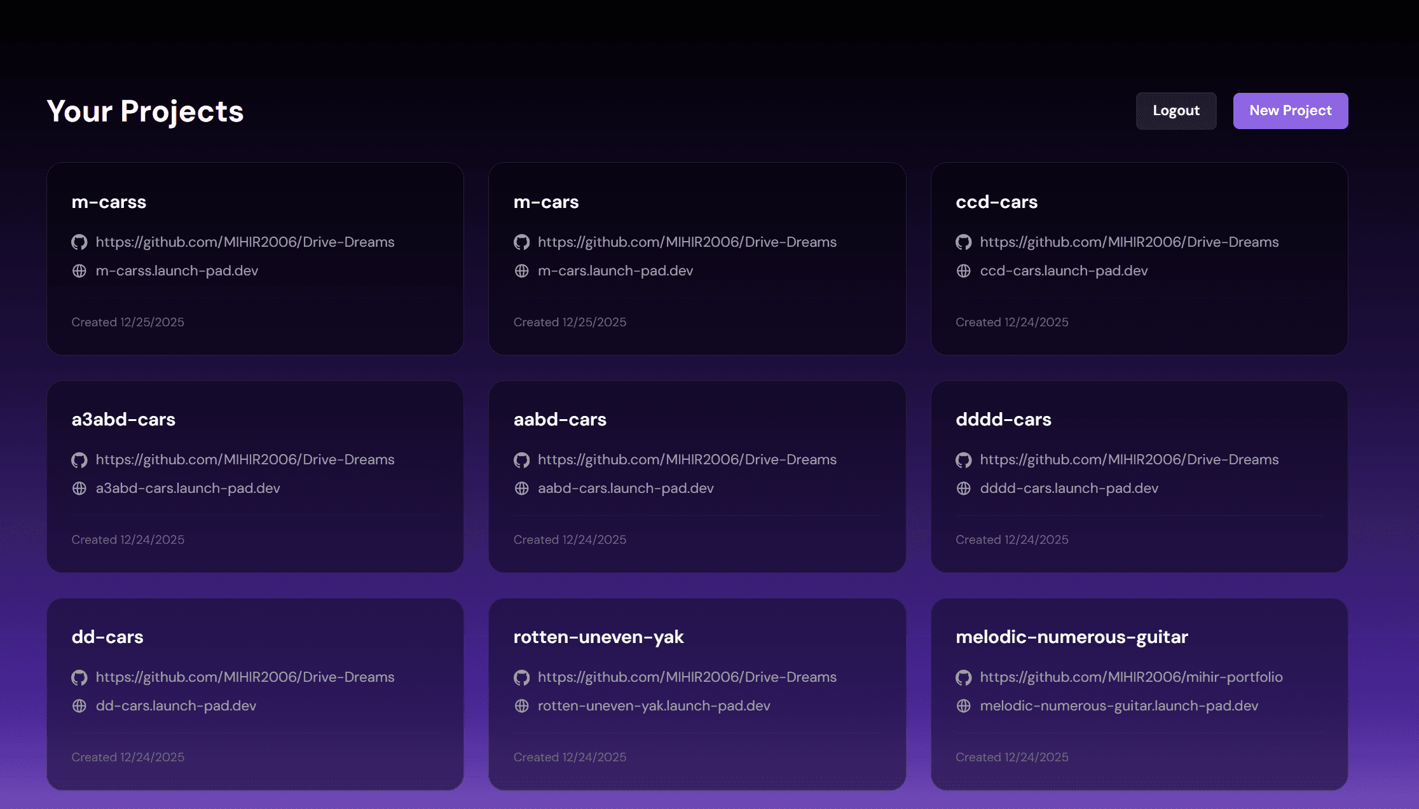Viewport: 1419px width, 809px height.
Task: Open the m-carss.launch-pad.dev link
Action: (x=176, y=270)
